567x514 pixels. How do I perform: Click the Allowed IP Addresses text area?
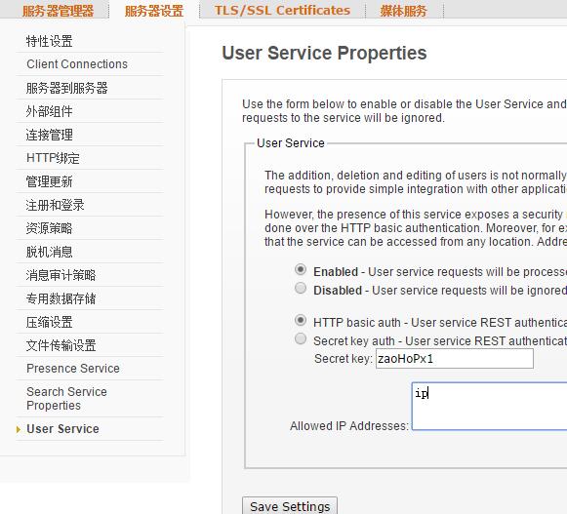pos(490,406)
